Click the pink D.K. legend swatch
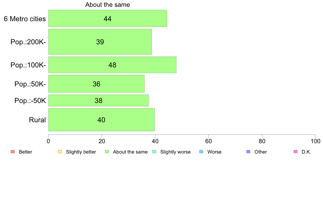323x200 pixels. (x=296, y=152)
